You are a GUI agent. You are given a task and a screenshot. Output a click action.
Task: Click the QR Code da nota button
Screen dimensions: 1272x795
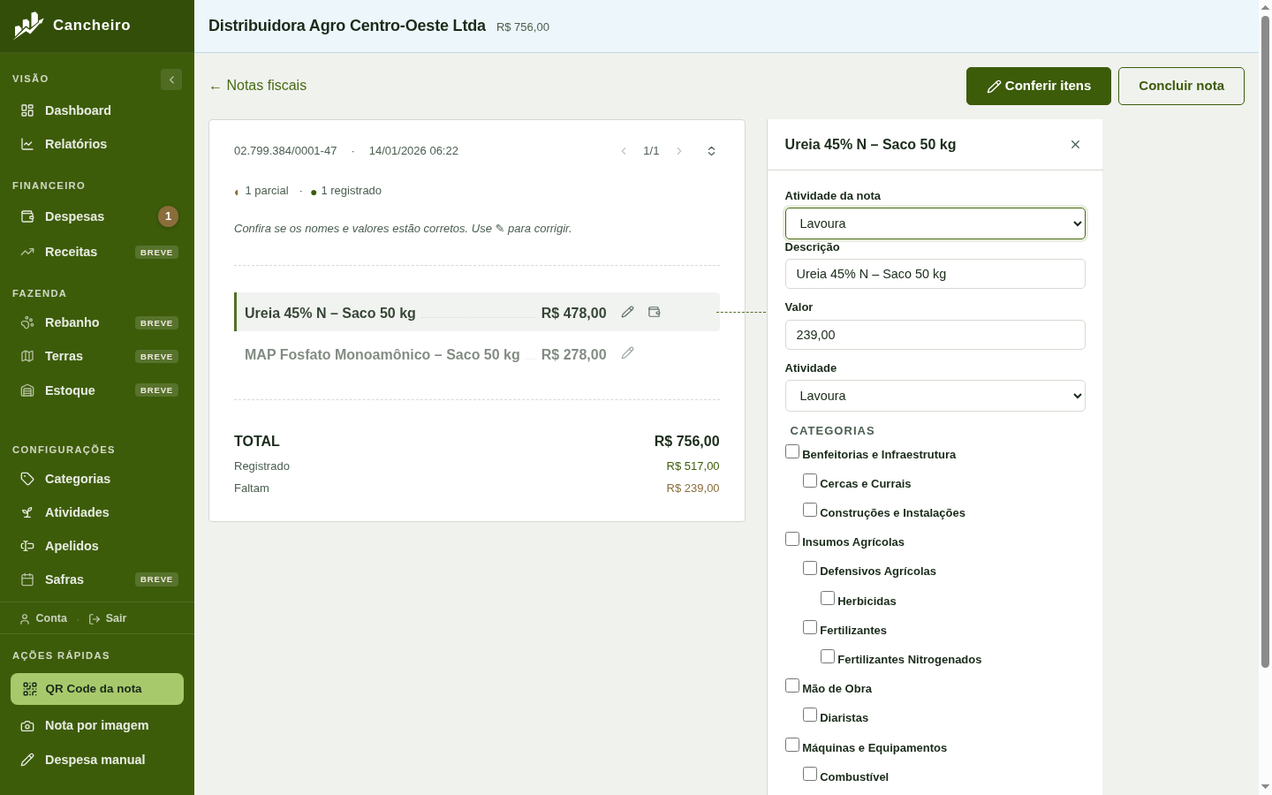[x=97, y=689]
